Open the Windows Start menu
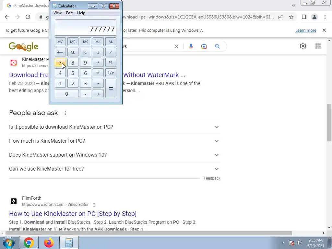 point(8,243)
